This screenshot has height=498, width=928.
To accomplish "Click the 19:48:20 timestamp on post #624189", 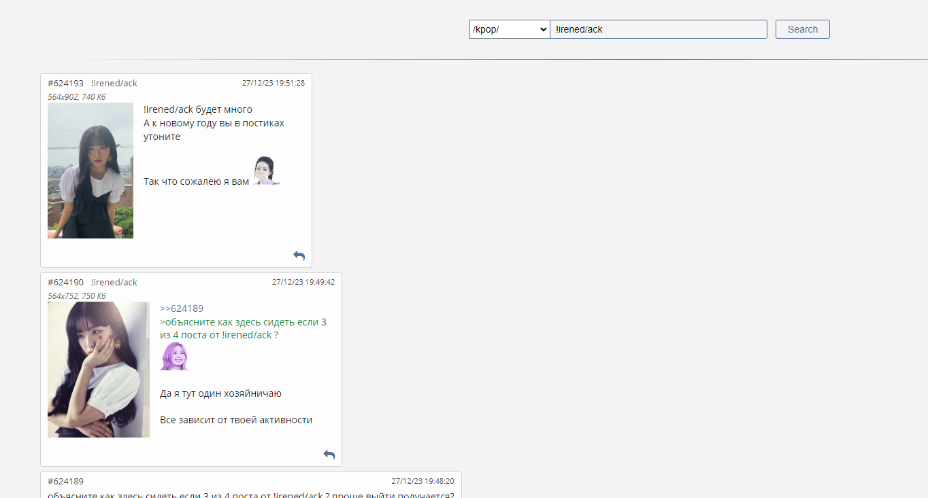I will point(422,481).
